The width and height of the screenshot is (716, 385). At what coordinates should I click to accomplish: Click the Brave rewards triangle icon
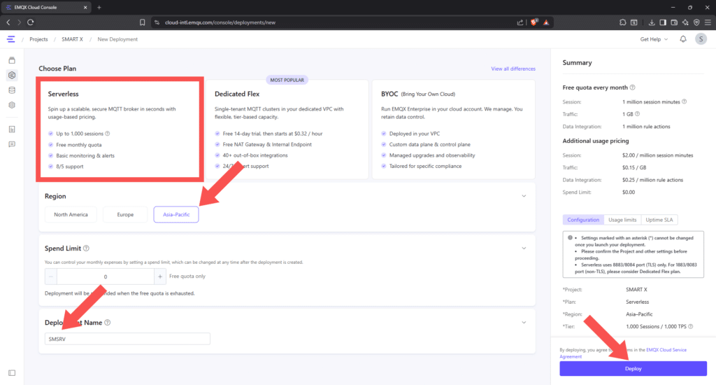[546, 22]
